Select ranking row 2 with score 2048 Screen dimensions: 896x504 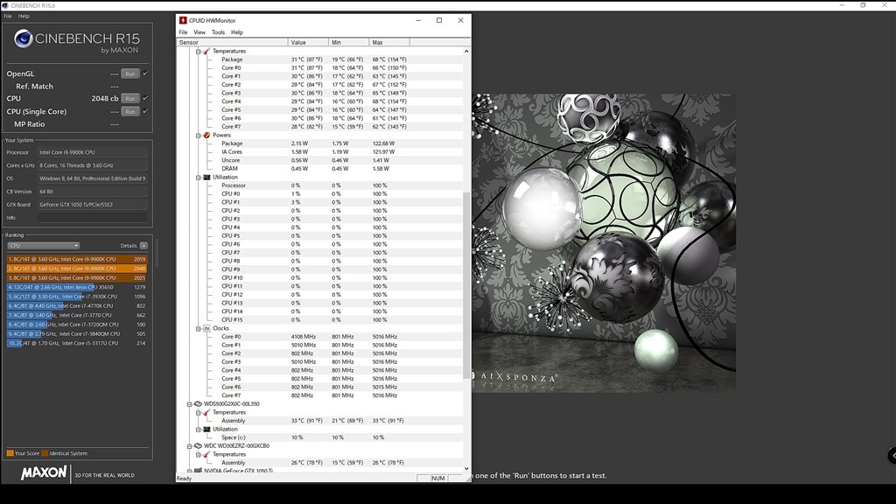(77, 268)
